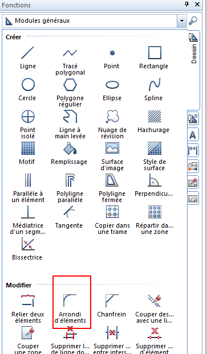The height and width of the screenshot is (354, 207).
Task: Click the magnifier search icon
Action: [x=193, y=20]
